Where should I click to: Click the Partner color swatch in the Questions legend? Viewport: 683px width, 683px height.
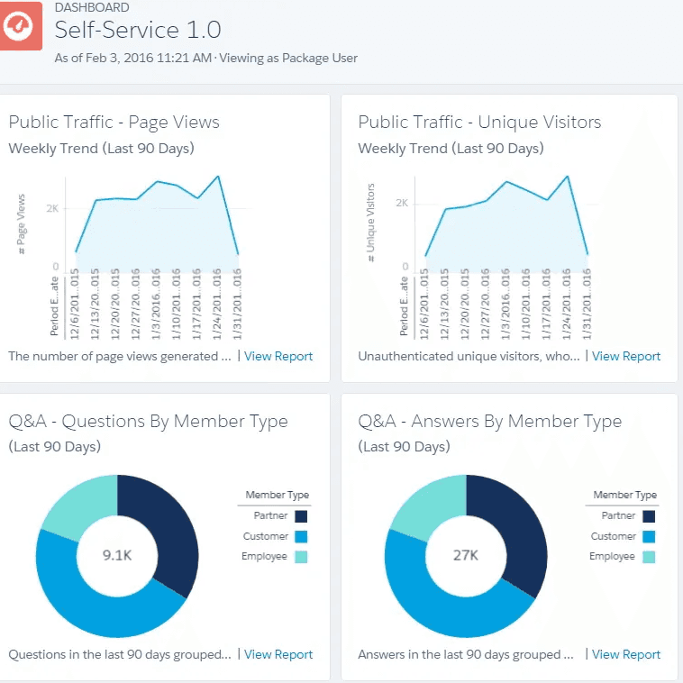click(301, 516)
